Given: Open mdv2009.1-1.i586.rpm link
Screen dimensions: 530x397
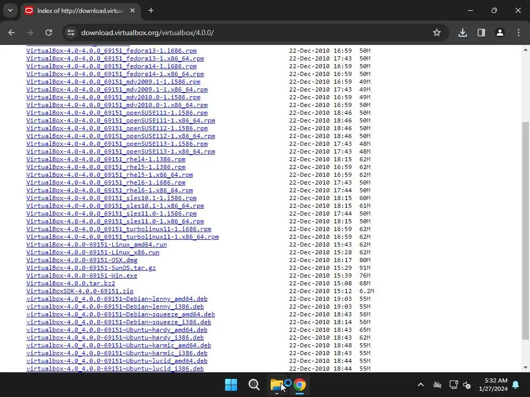Looking at the screenshot, I should point(113,82).
